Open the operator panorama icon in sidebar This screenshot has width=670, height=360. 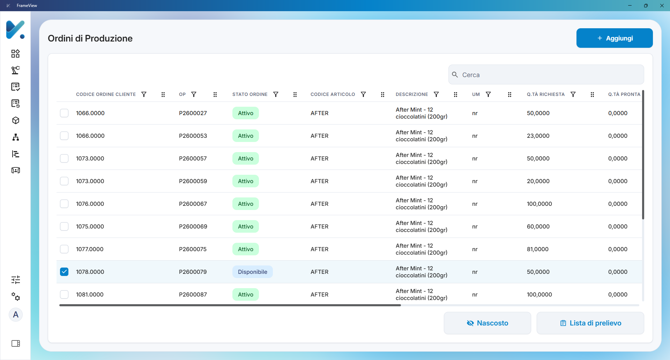[x=15, y=170]
